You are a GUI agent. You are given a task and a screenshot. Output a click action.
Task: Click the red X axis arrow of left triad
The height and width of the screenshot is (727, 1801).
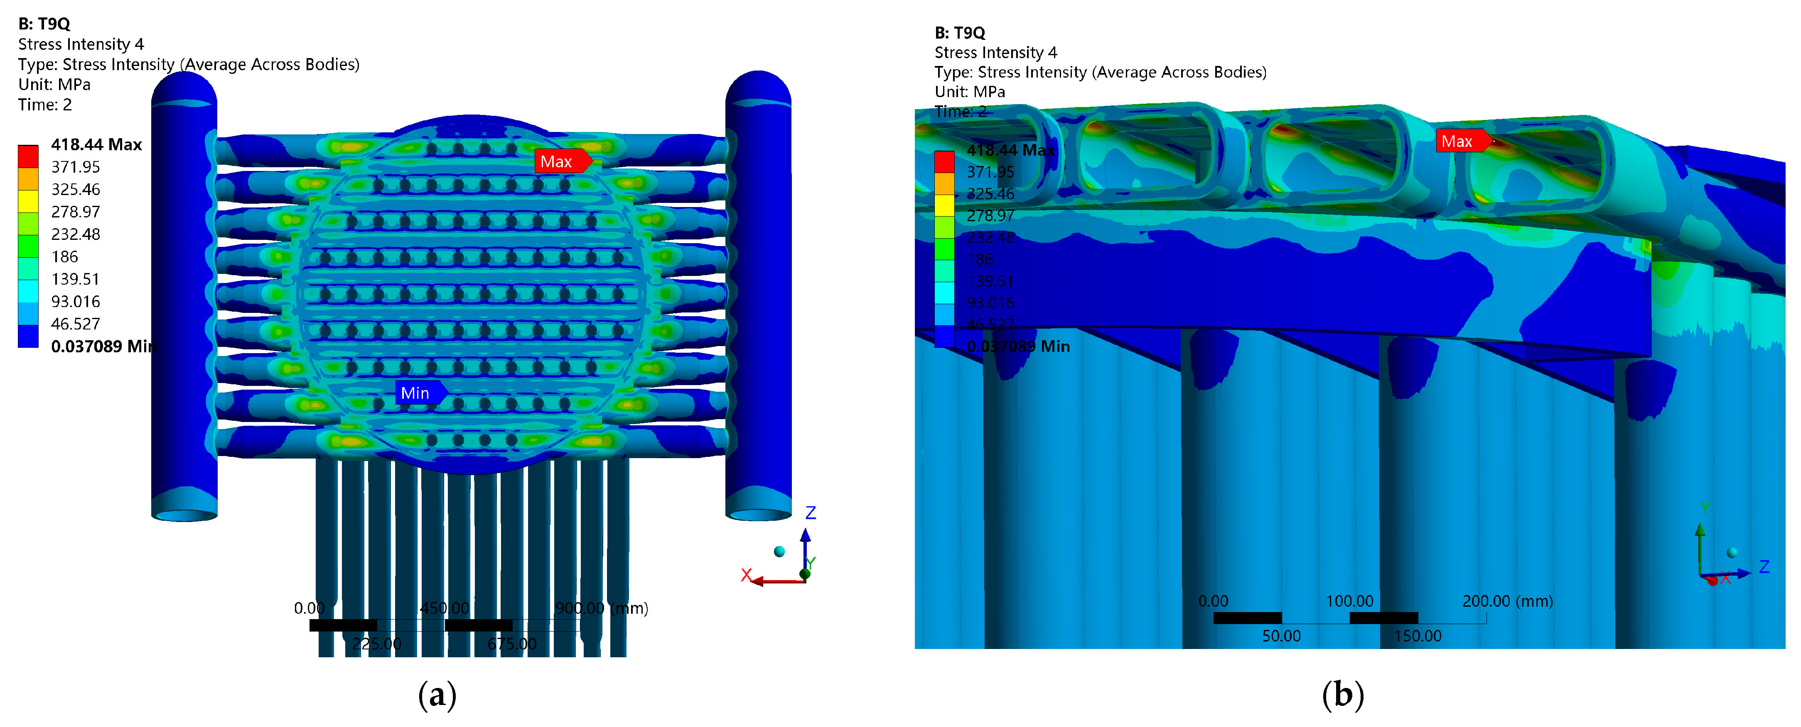coord(769,581)
